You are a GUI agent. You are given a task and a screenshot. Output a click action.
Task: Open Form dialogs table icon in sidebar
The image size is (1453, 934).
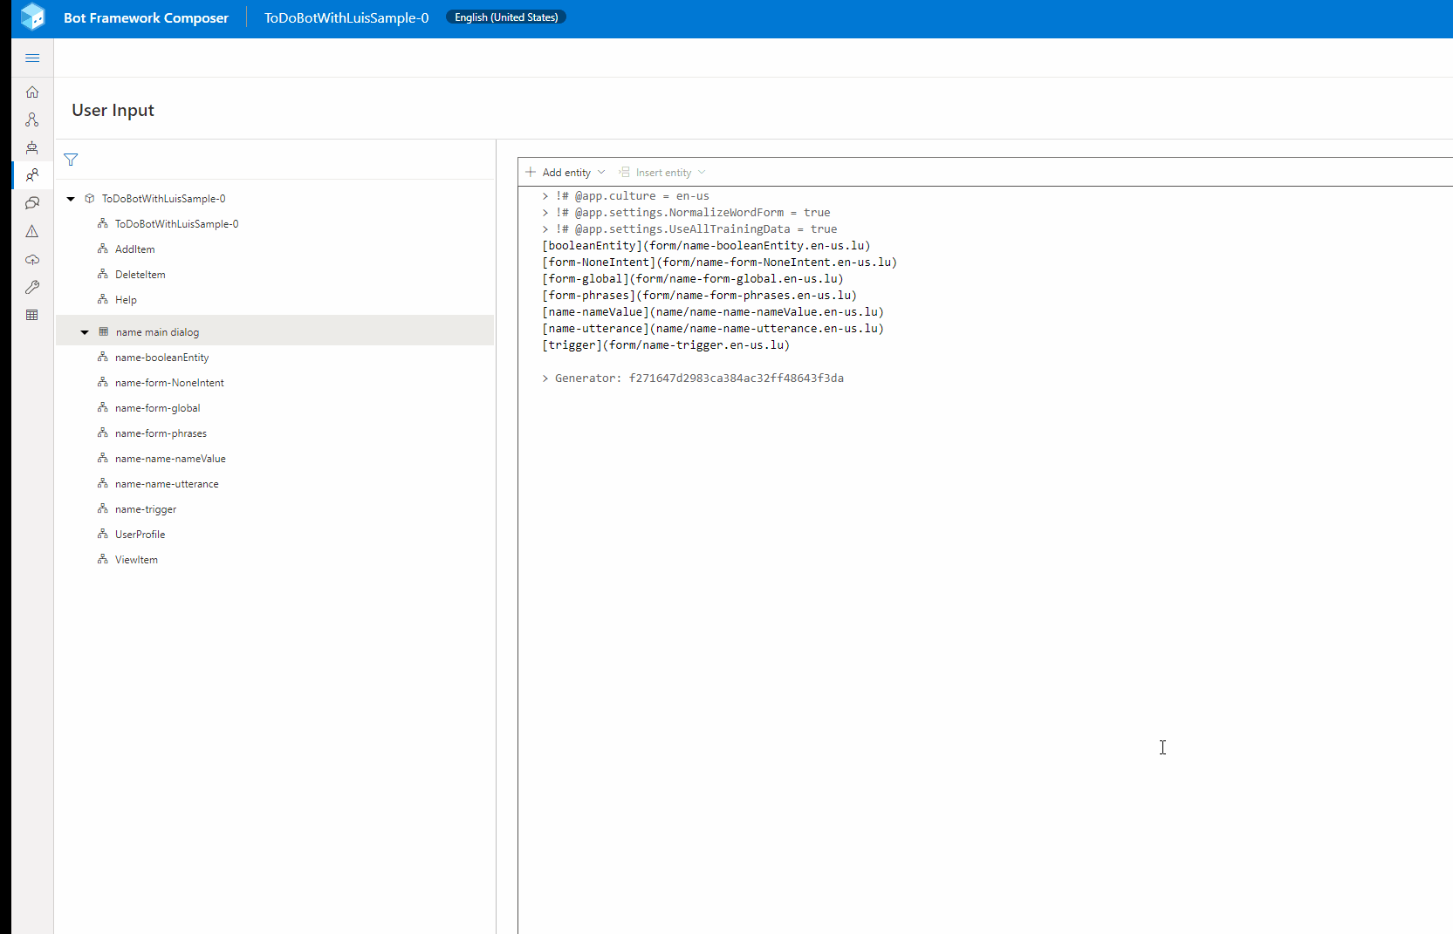tap(32, 315)
